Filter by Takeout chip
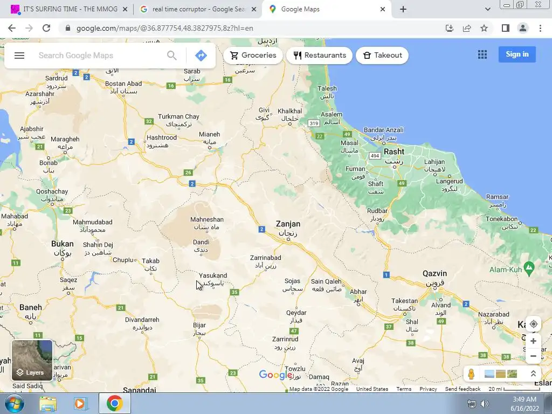The height and width of the screenshot is (414, 552). click(382, 56)
